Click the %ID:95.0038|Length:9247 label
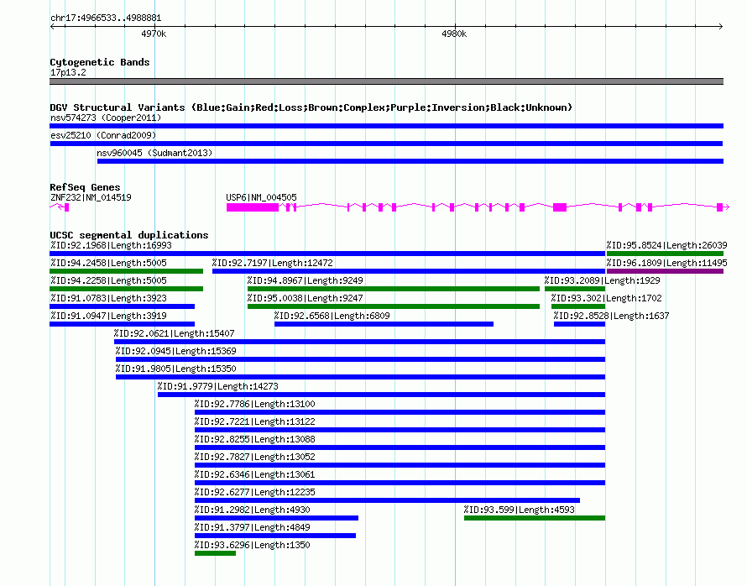 [306, 298]
